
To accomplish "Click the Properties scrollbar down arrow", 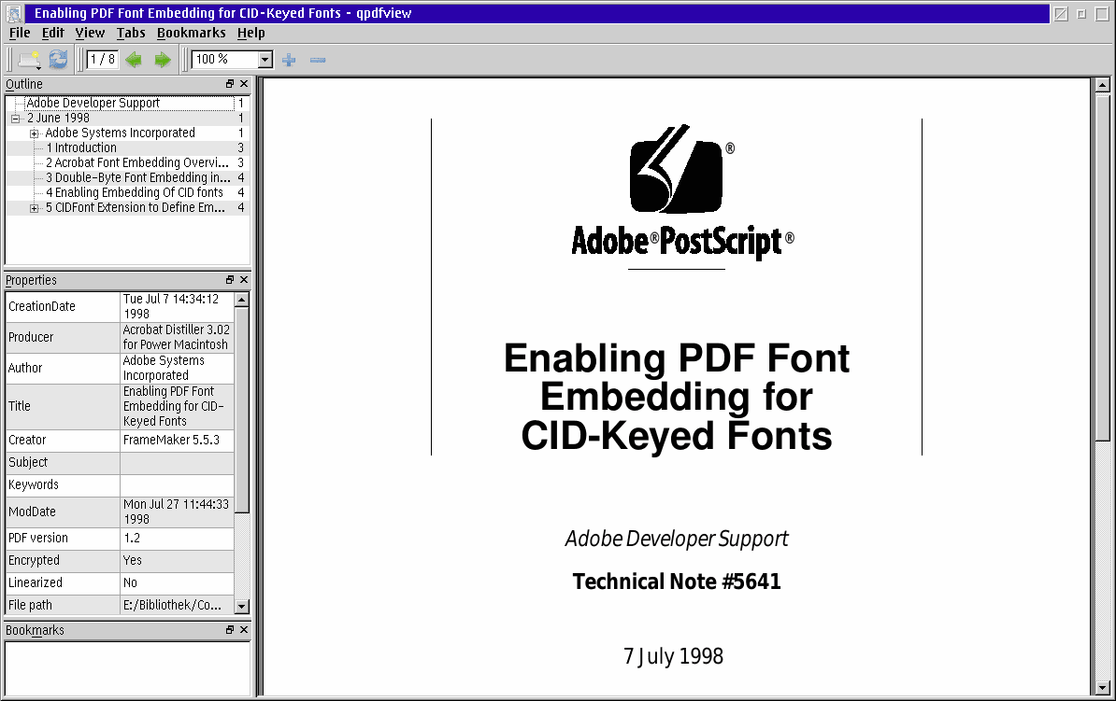I will (x=242, y=607).
